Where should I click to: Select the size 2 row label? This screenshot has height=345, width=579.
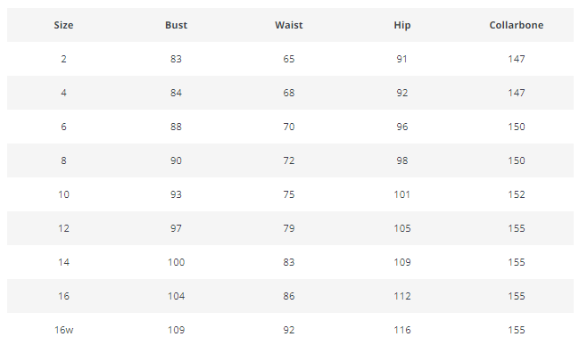(63, 59)
